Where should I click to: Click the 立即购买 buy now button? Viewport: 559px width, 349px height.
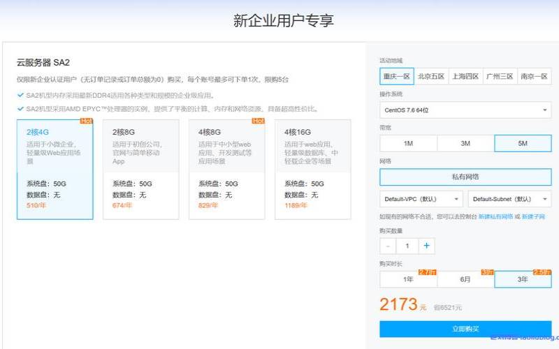click(465, 329)
